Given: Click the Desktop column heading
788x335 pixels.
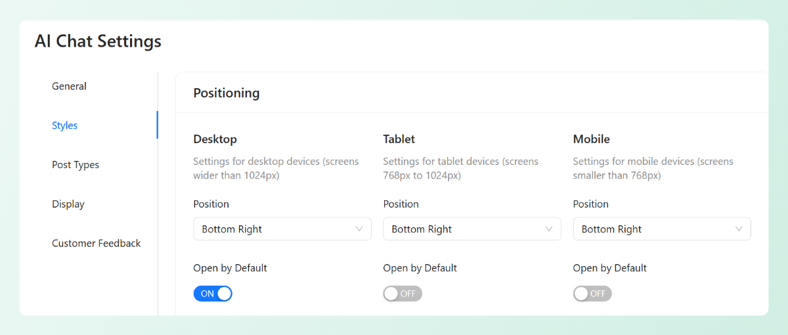Looking at the screenshot, I should 215,139.
